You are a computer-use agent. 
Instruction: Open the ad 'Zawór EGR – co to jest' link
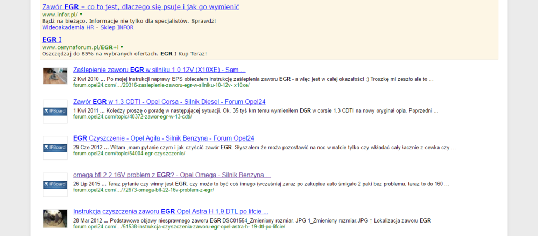click(140, 7)
